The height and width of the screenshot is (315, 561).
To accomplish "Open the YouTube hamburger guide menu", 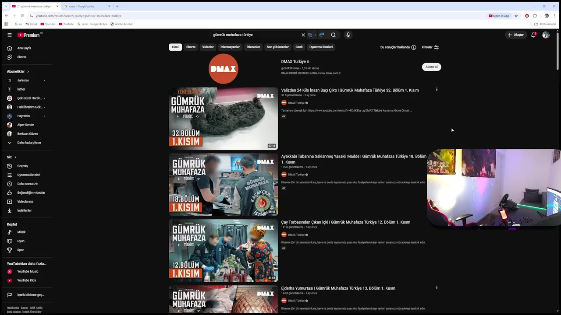I will (9, 35).
